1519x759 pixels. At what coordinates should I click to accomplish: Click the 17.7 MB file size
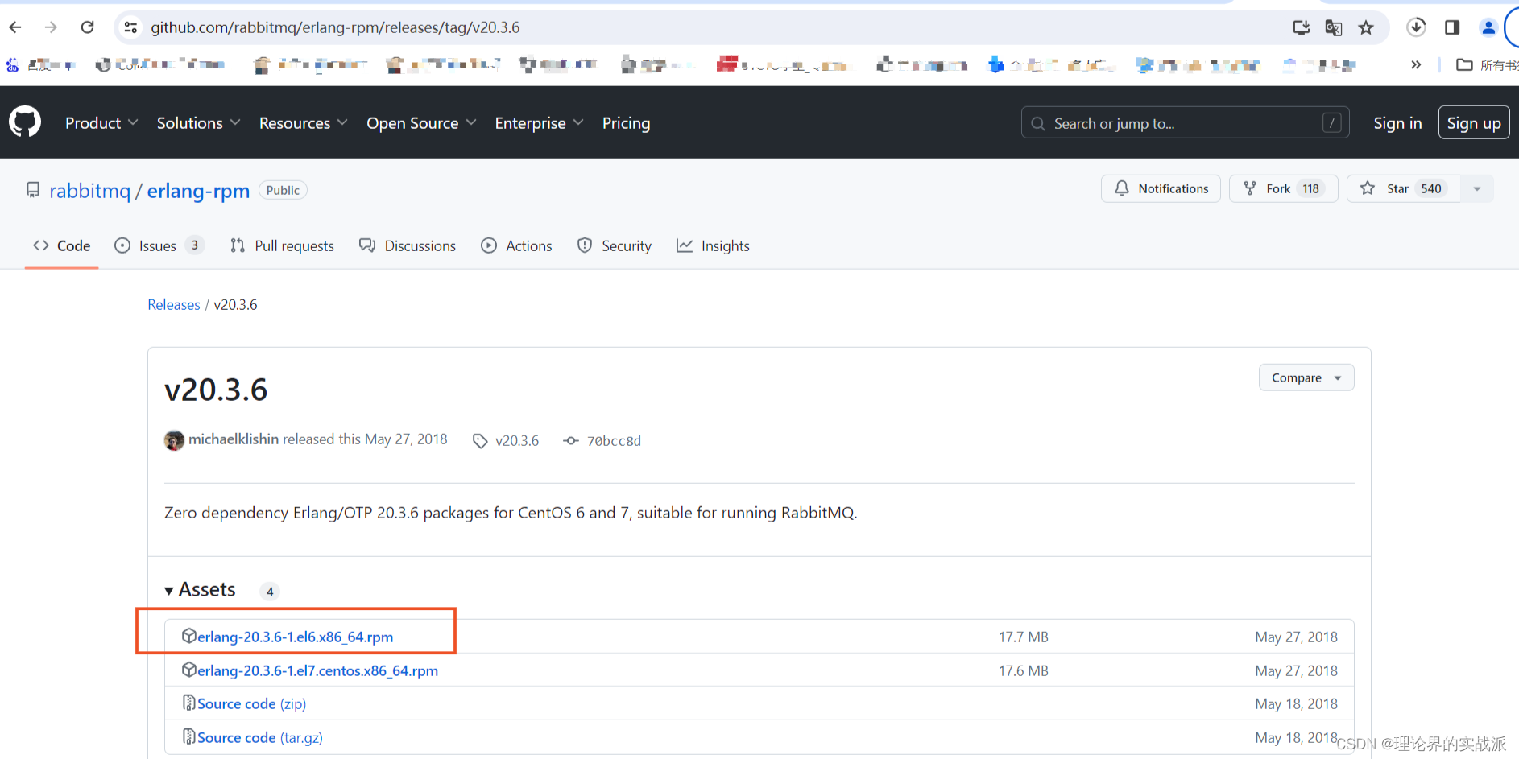coord(1023,637)
